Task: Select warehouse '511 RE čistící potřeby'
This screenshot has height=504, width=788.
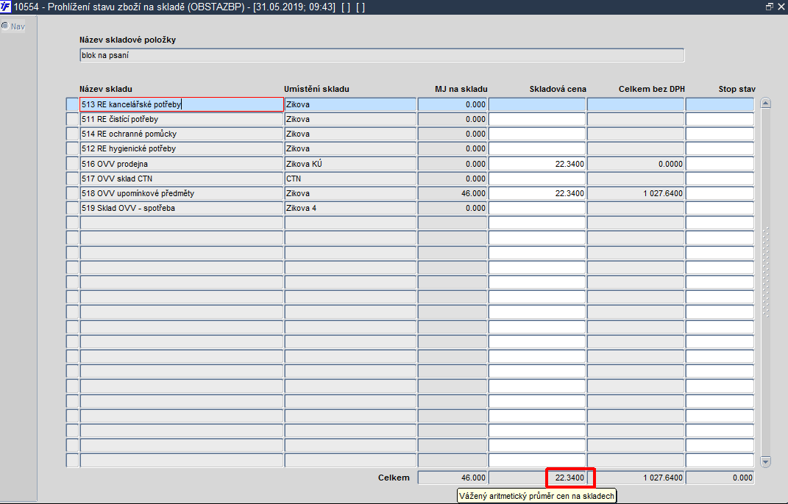Action: pos(182,119)
